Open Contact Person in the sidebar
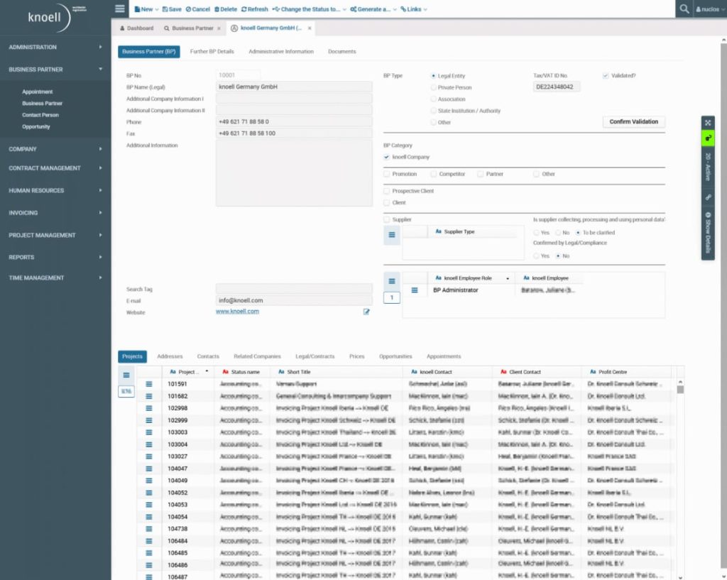Viewport: 727px width, 580px height. (40, 115)
